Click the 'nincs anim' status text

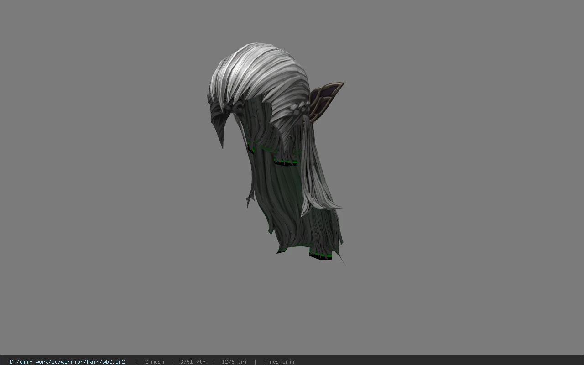pyautogui.click(x=279, y=362)
